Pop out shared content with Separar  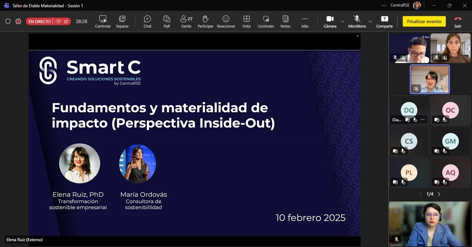pyautogui.click(x=122, y=21)
